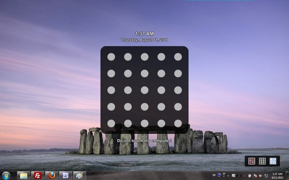
Task: Open the purple app icon beside Firefox
Action: coord(65,175)
